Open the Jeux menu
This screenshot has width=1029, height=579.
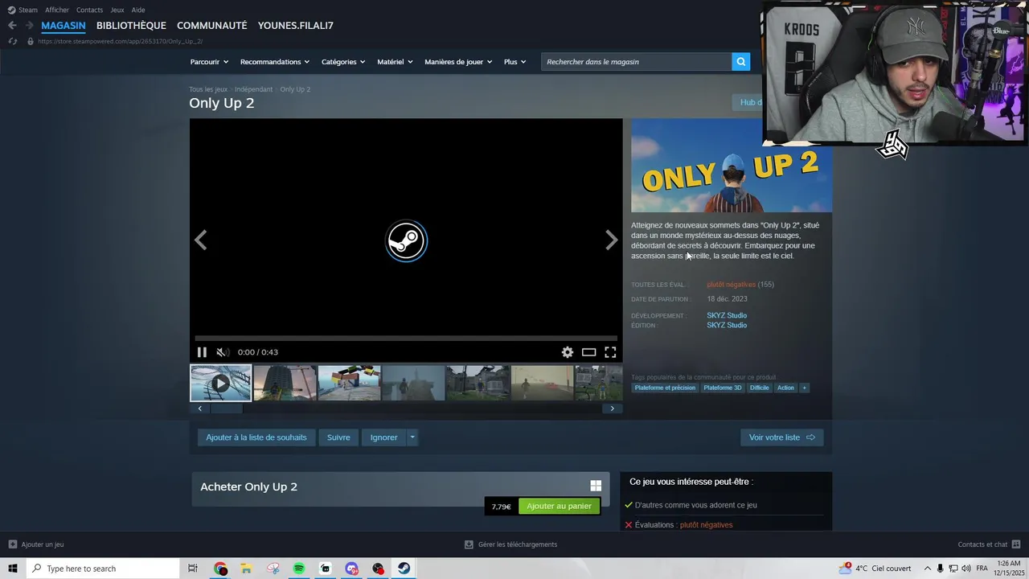pyautogui.click(x=117, y=10)
